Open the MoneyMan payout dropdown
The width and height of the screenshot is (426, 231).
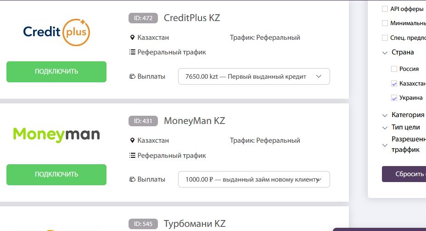[x=254, y=179]
